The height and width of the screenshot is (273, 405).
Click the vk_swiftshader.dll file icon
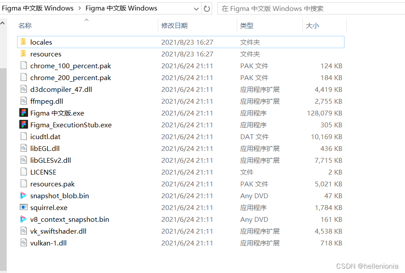[24, 231]
